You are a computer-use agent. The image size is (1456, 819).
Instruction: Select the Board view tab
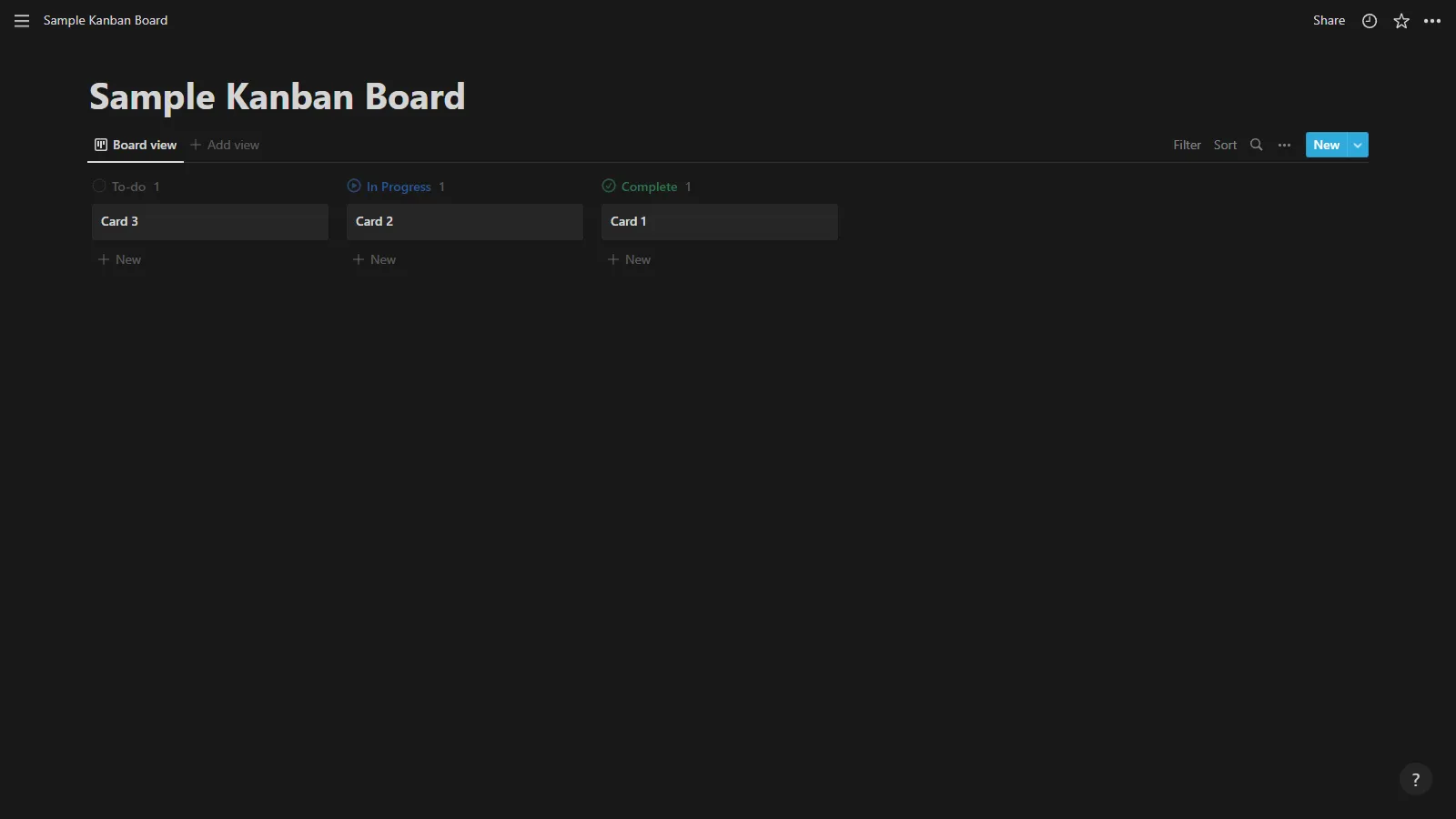[x=136, y=145]
